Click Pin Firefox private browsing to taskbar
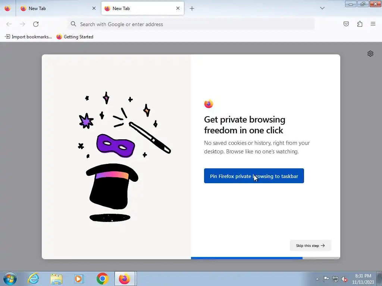This screenshot has height=286, width=382. click(x=254, y=176)
